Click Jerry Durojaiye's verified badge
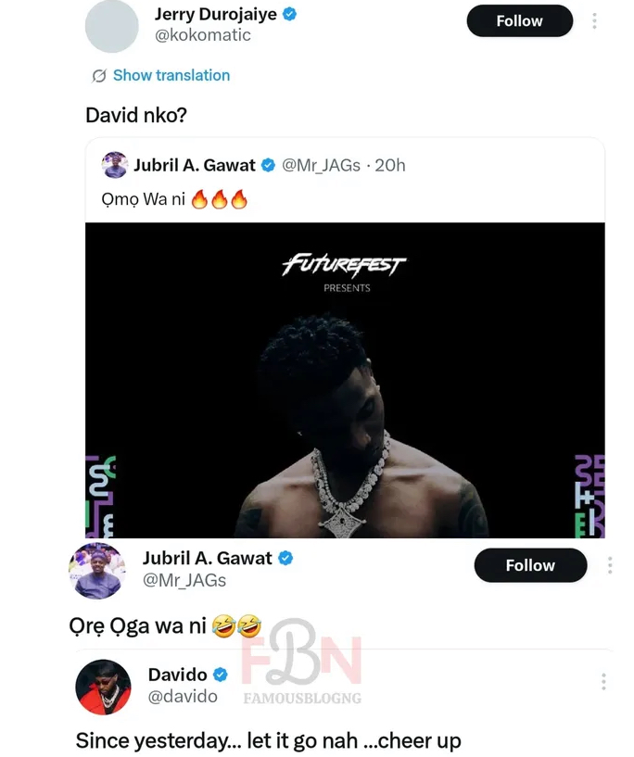The image size is (634, 757). [x=289, y=14]
